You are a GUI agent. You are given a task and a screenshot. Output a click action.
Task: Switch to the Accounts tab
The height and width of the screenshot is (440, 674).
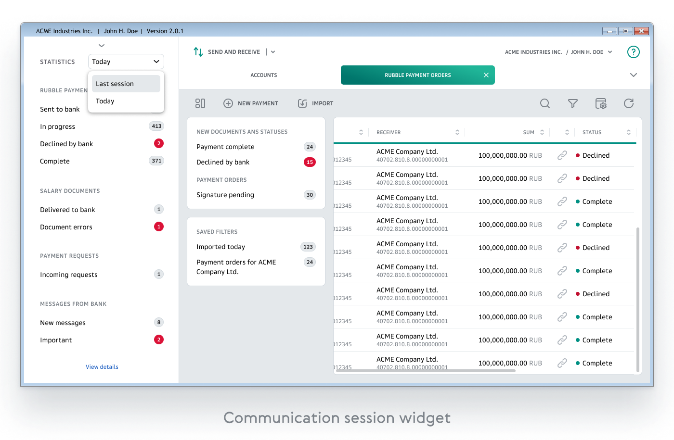264,75
